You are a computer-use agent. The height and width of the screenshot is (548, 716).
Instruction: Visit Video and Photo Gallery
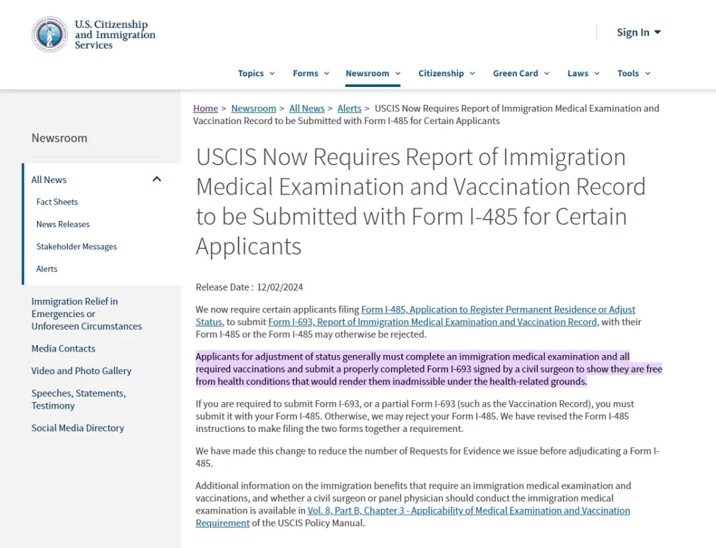(x=82, y=371)
